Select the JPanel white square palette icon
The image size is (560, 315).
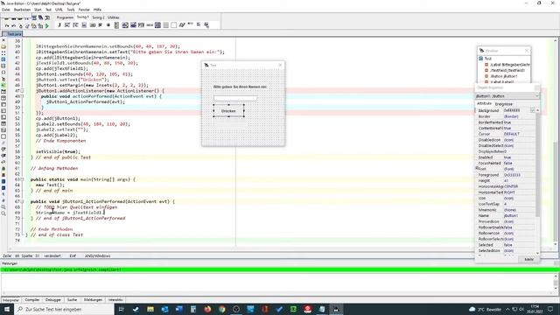tap(173, 25)
